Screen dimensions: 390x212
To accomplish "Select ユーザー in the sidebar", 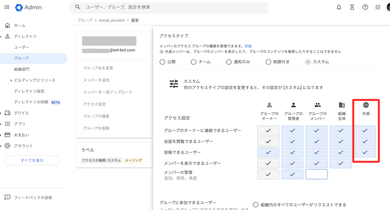I will 21,47.
